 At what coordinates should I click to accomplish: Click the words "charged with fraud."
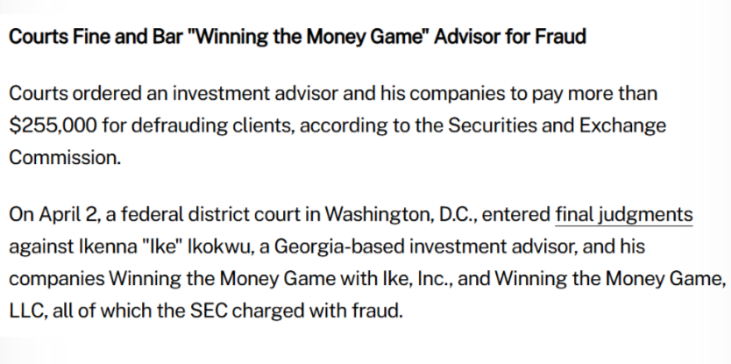pyautogui.click(x=317, y=310)
